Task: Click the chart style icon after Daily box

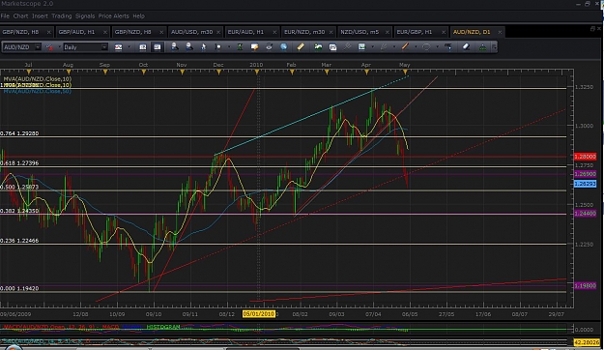Action: pyautogui.click(x=118, y=47)
